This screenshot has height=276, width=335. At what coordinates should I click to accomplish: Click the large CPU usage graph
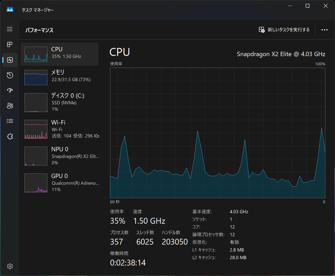[218, 133]
